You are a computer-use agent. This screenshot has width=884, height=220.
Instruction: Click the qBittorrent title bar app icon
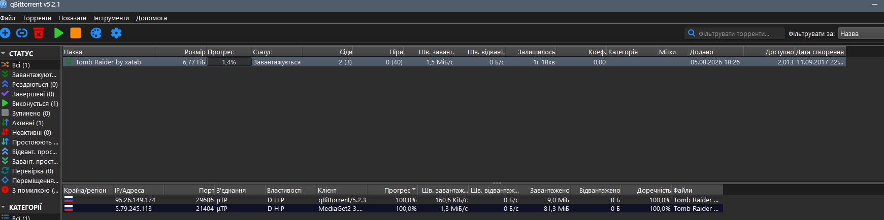4,4
